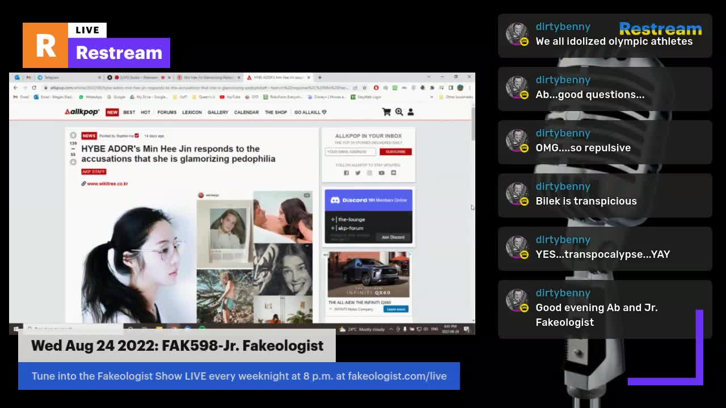Open the HOT menu item
Screen dimensions: 726x408
(145, 112)
